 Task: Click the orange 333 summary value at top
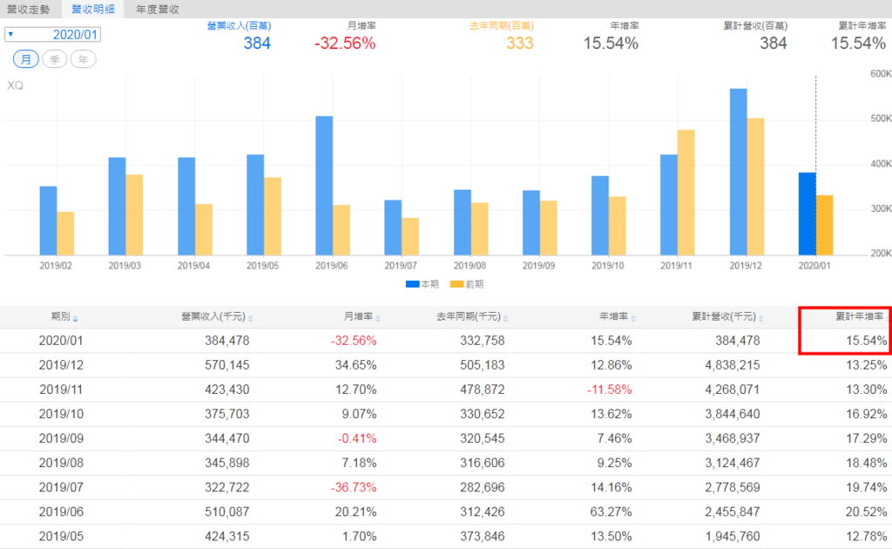(x=520, y=44)
